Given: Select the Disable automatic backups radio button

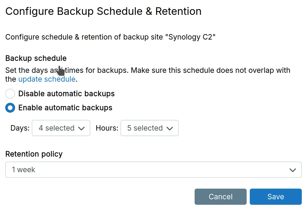Looking at the screenshot, I should pos(10,94).
